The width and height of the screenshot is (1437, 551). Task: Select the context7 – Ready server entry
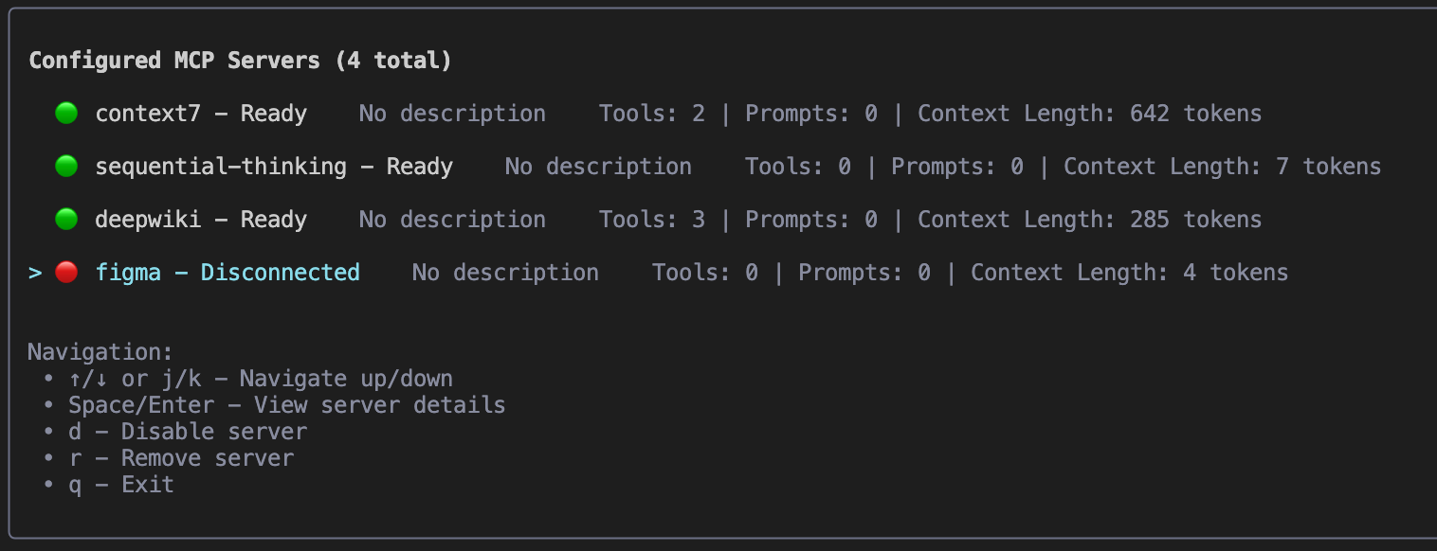coord(201,114)
